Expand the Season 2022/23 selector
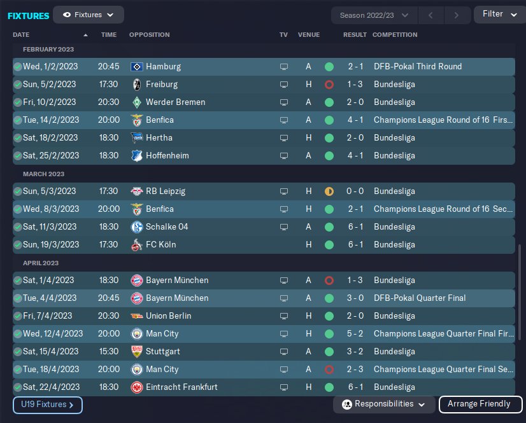The width and height of the screenshot is (526, 423). (x=374, y=15)
